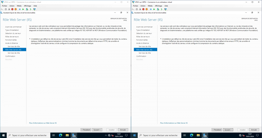
Task: Open Task View in VPN2 taskbar
Action: click(x=53, y=135)
